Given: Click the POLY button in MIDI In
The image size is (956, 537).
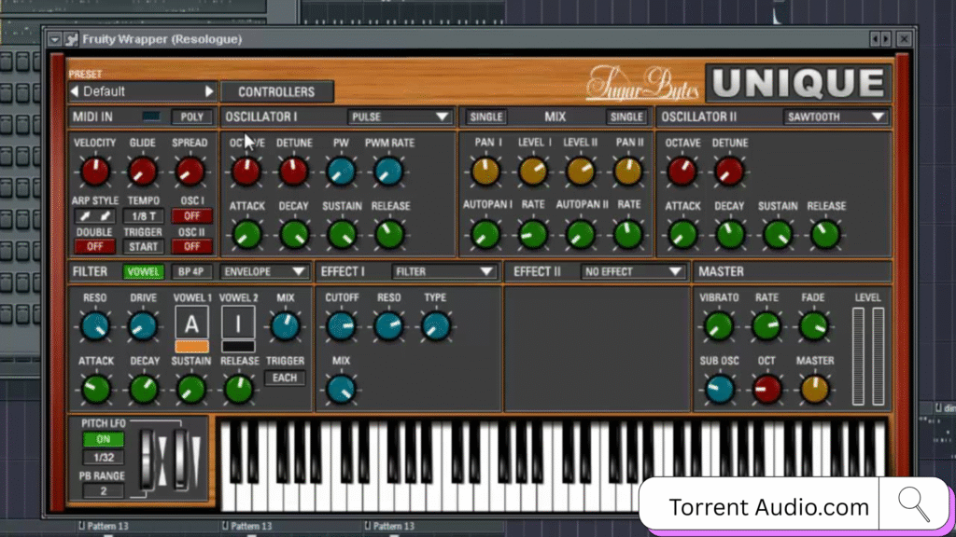Looking at the screenshot, I should [x=191, y=117].
